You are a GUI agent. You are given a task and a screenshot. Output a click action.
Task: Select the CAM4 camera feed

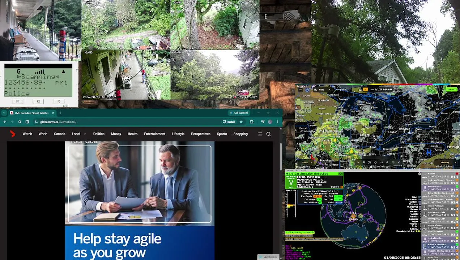[x=215, y=75]
